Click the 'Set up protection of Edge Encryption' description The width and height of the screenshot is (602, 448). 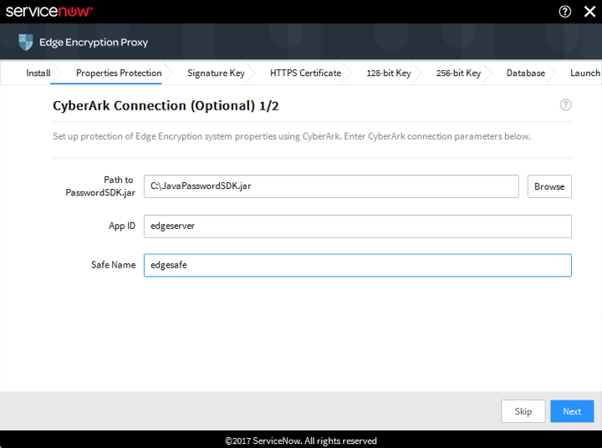coord(292,136)
